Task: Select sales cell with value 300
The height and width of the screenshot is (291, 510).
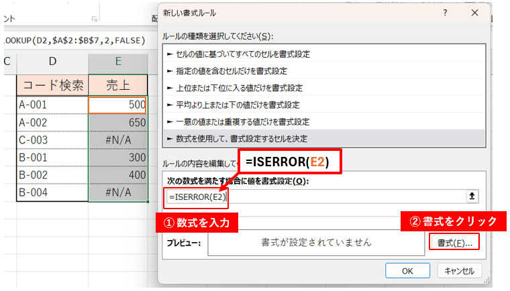Action: click(x=117, y=158)
